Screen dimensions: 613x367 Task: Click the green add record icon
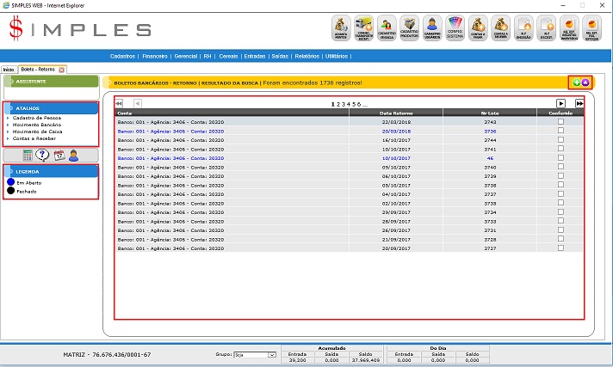(x=577, y=83)
